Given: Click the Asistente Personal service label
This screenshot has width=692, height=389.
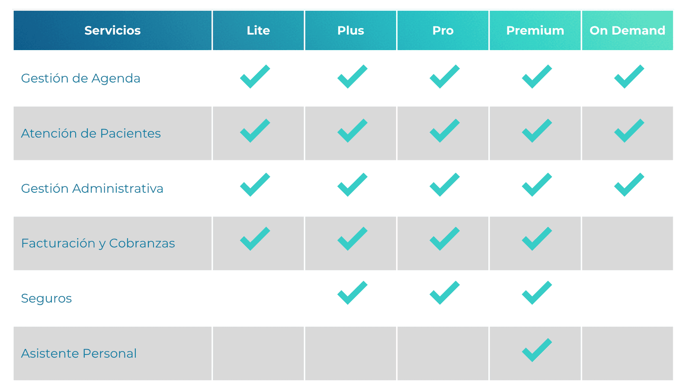Looking at the screenshot, I should pyautogui.click(x=79, y=354).
